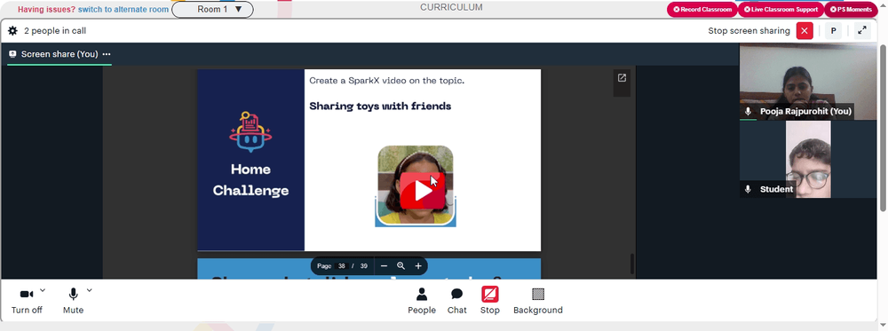Open Background effects

pos(538,301)
